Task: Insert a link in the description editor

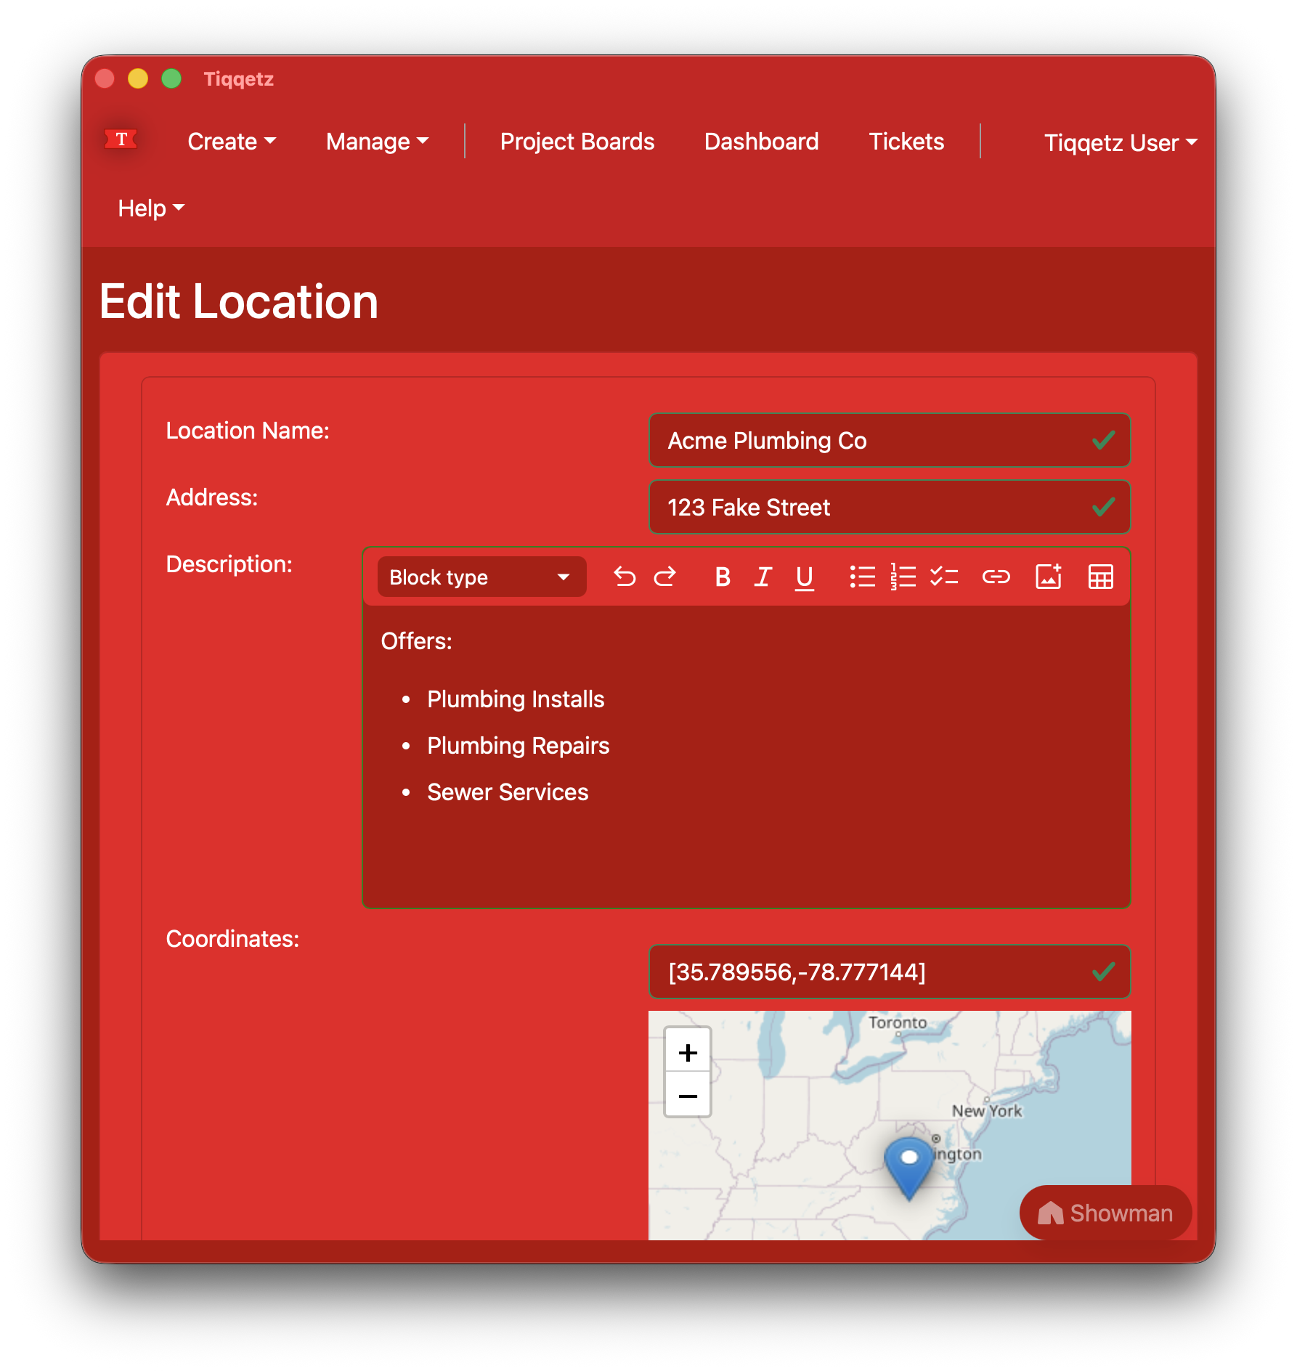Action: (996, 577)
